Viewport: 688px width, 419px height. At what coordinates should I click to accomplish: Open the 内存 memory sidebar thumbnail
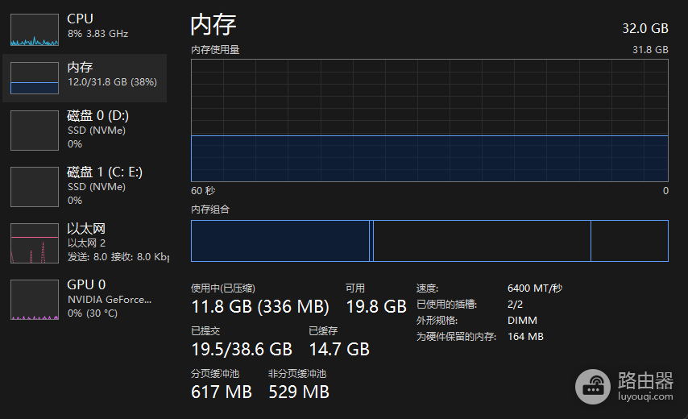(x=35, y=78)
